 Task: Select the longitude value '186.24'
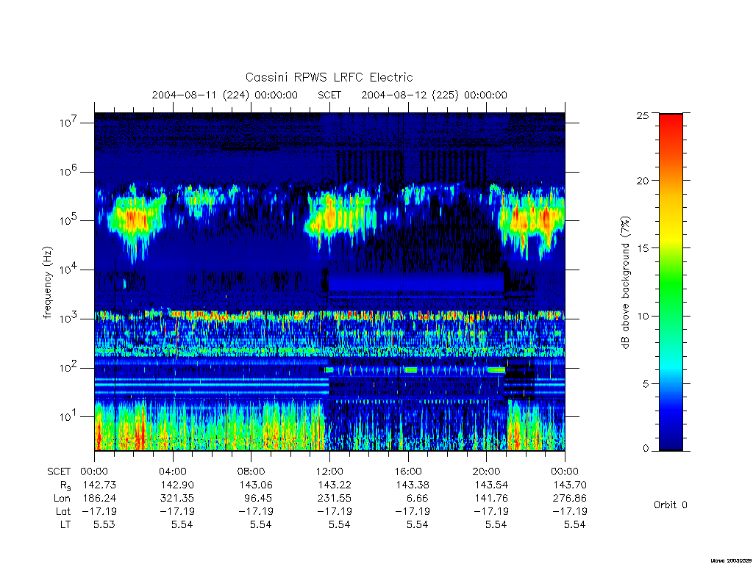pyautogui.click(x=99, y=499)
